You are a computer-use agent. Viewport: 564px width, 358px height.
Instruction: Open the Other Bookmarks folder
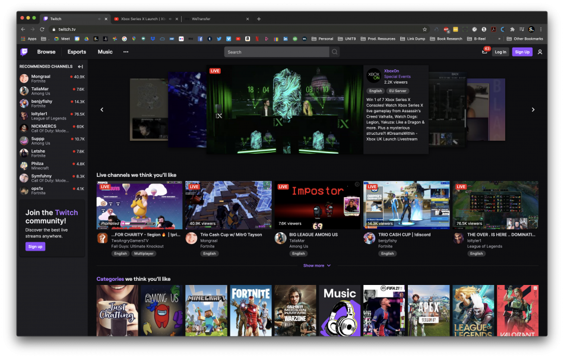coord(525,39)
